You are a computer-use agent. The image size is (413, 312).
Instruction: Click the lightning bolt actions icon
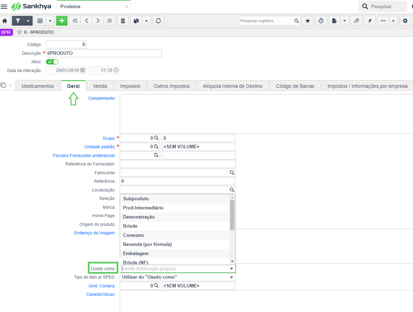click(370, 21)
